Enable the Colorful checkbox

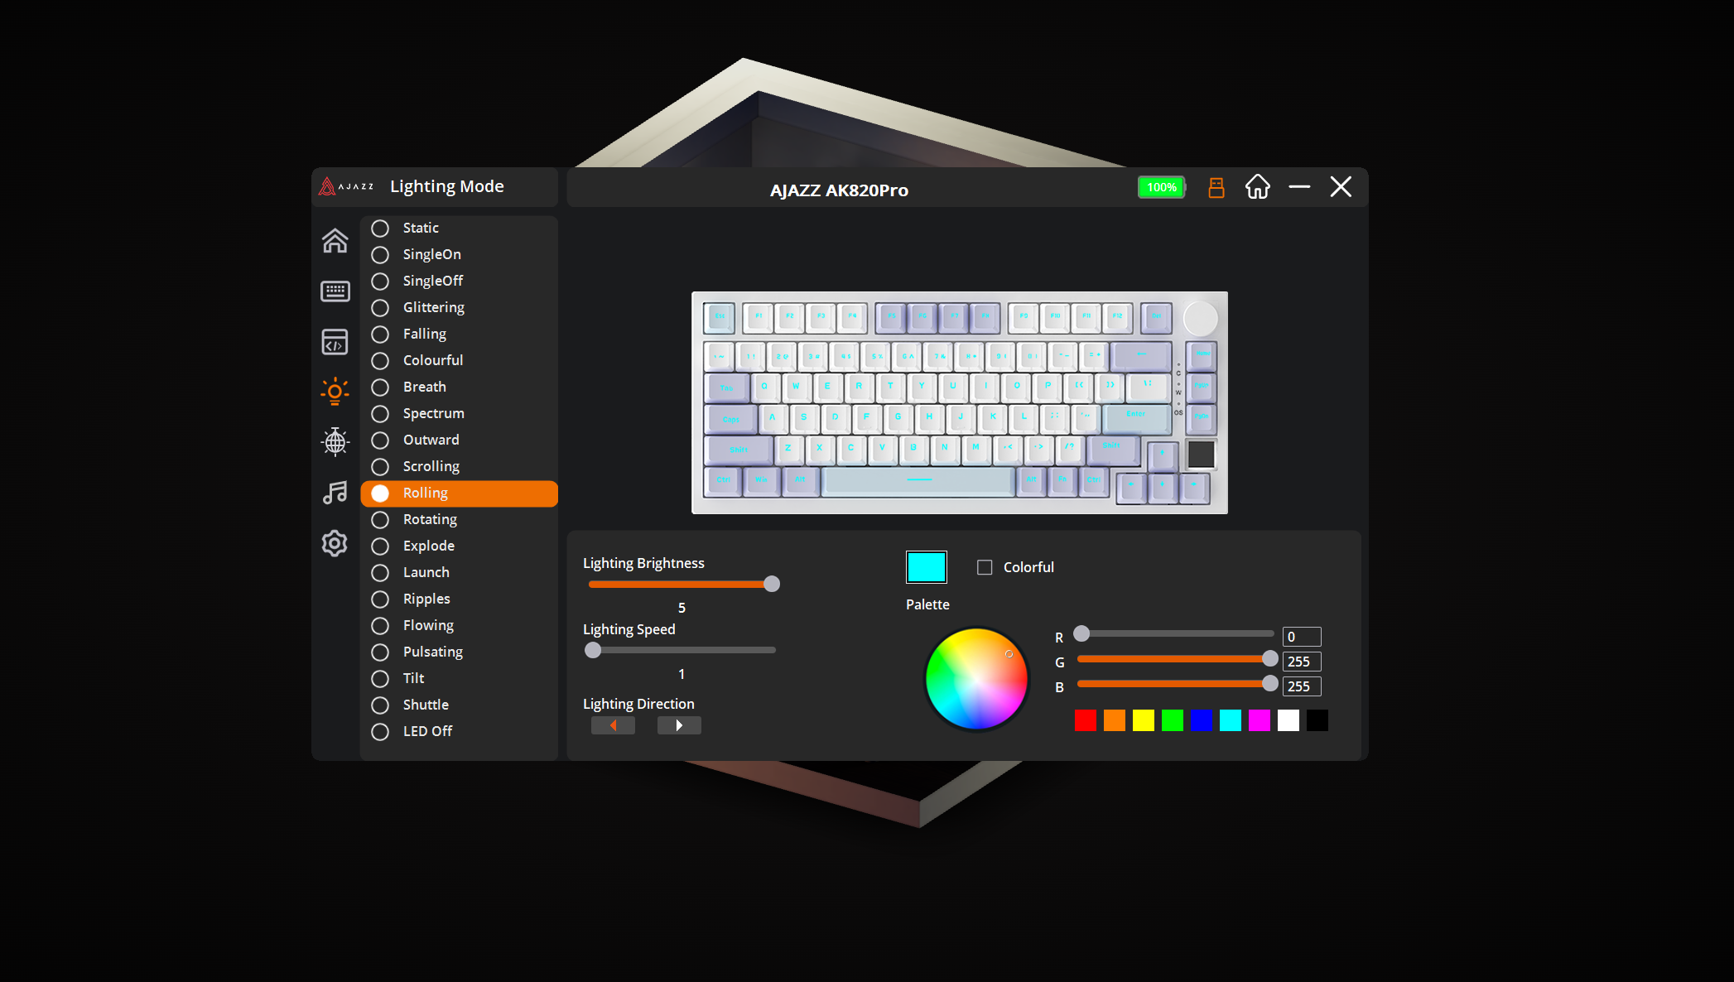pos(985,567)
